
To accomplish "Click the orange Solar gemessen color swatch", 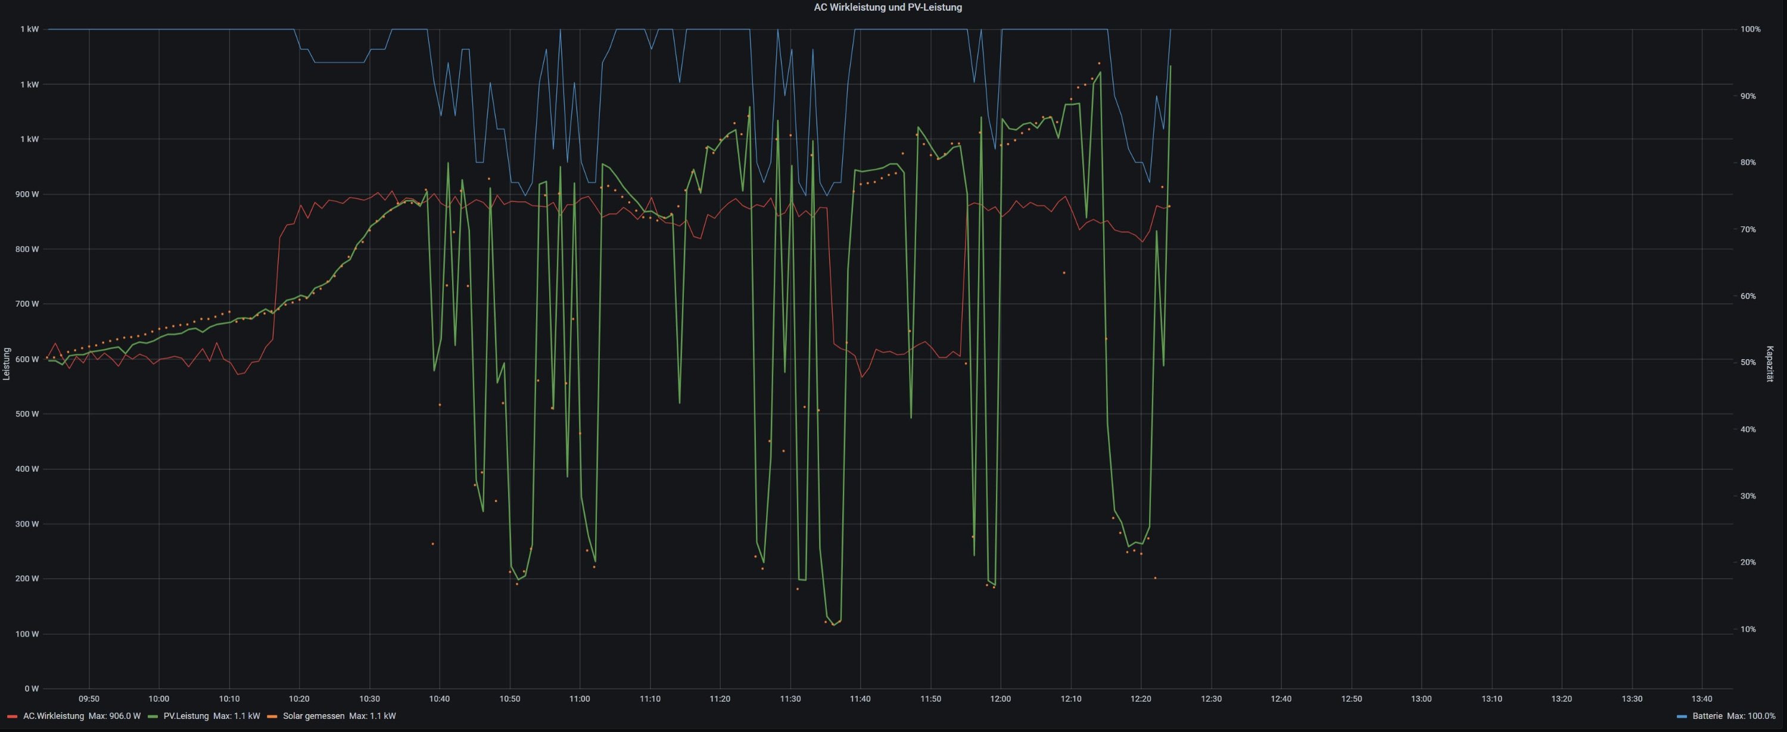I will coord(272,716).
